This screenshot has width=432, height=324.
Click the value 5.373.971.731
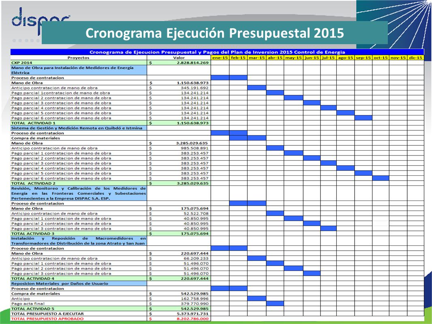point(192,314)
